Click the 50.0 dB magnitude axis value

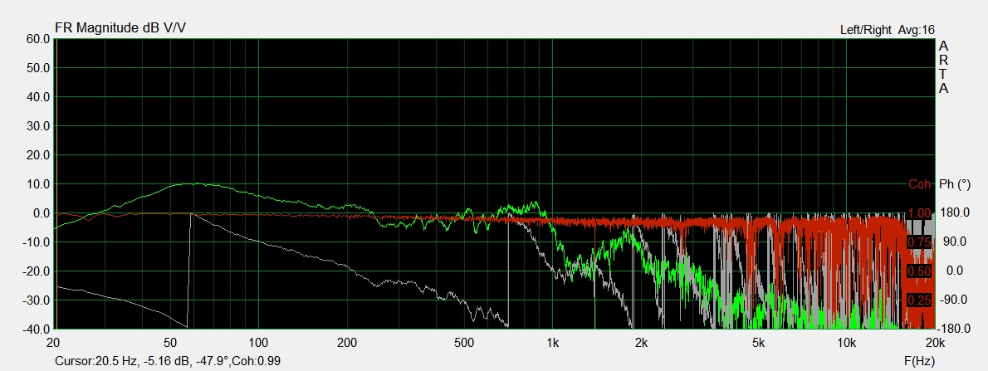tap(38, 67)
